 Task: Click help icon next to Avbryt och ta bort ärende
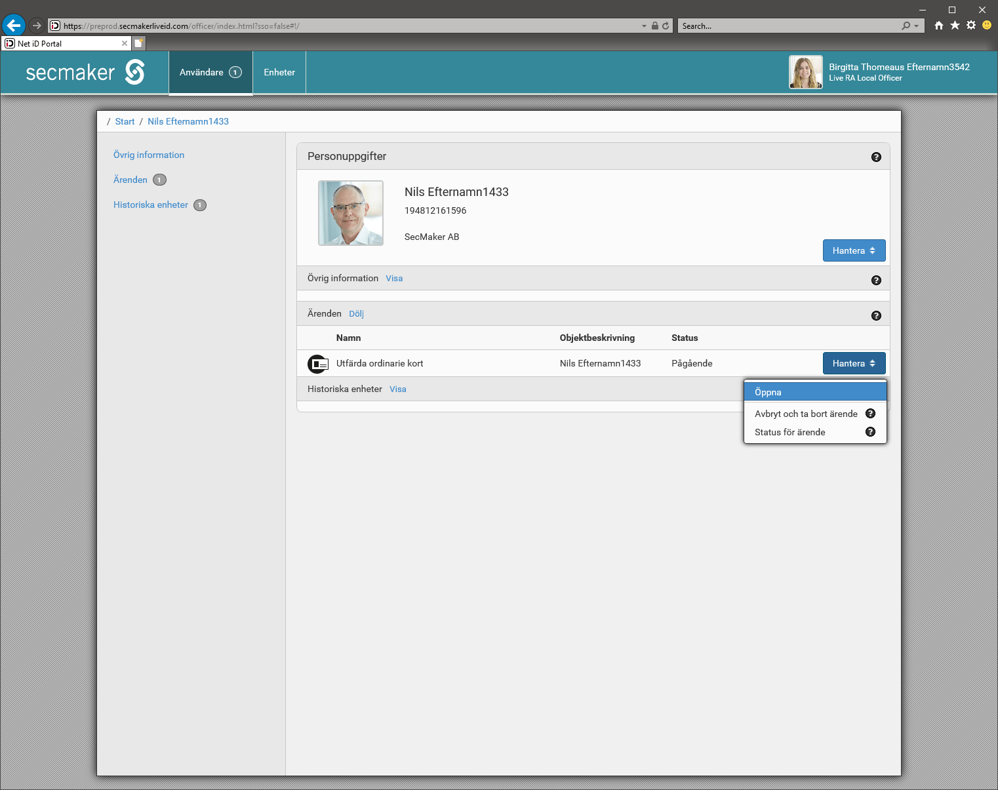coord(870,414)
